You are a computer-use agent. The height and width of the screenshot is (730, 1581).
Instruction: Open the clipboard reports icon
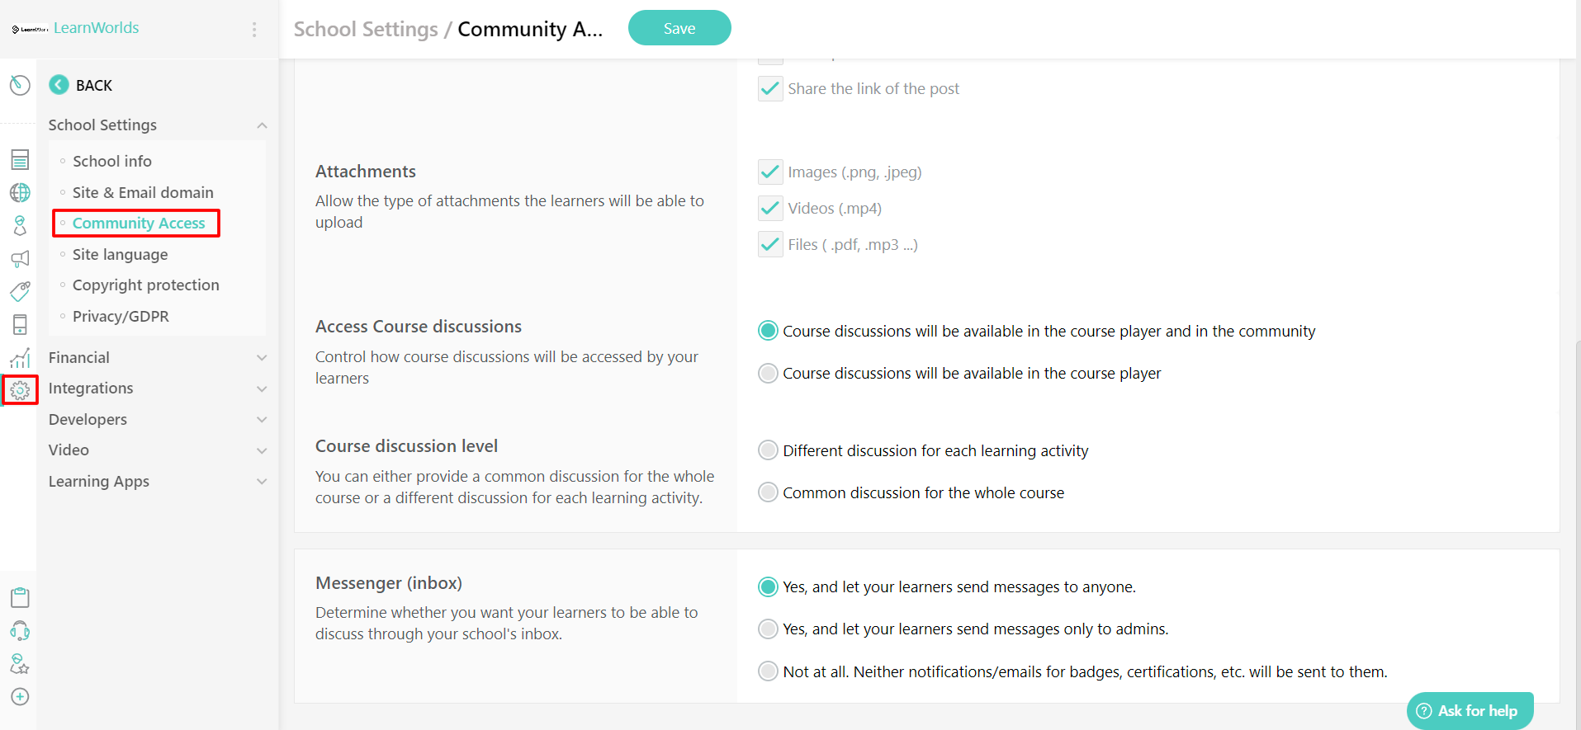click(x=20, y=597)
